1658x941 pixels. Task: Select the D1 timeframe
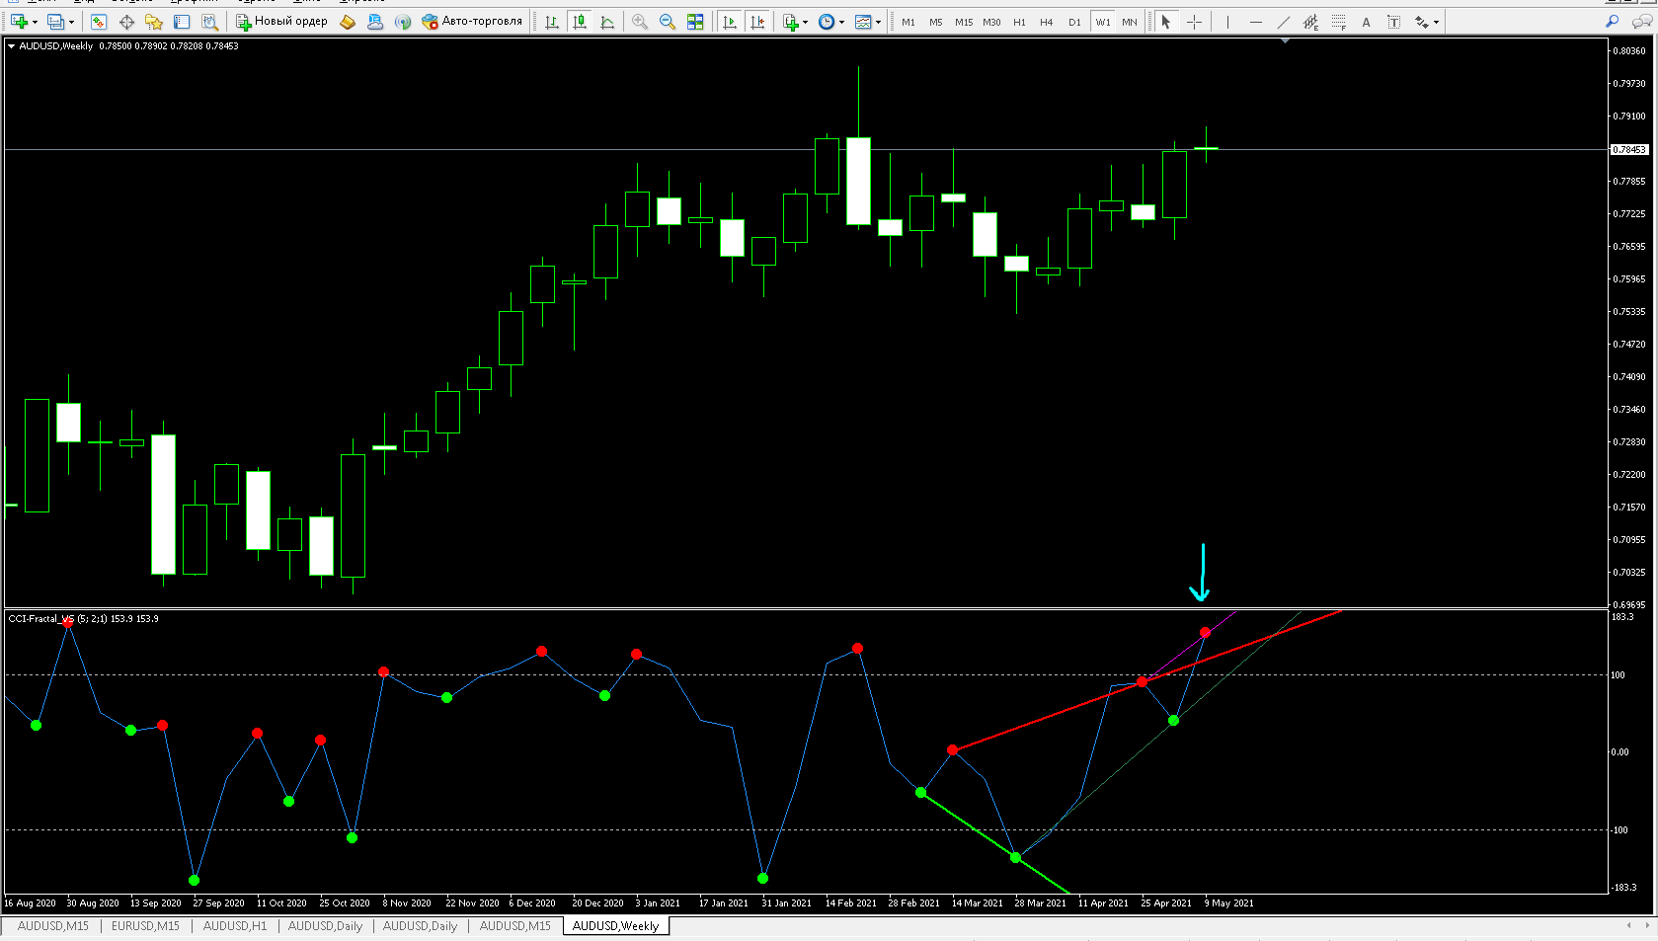[1074, 22]
